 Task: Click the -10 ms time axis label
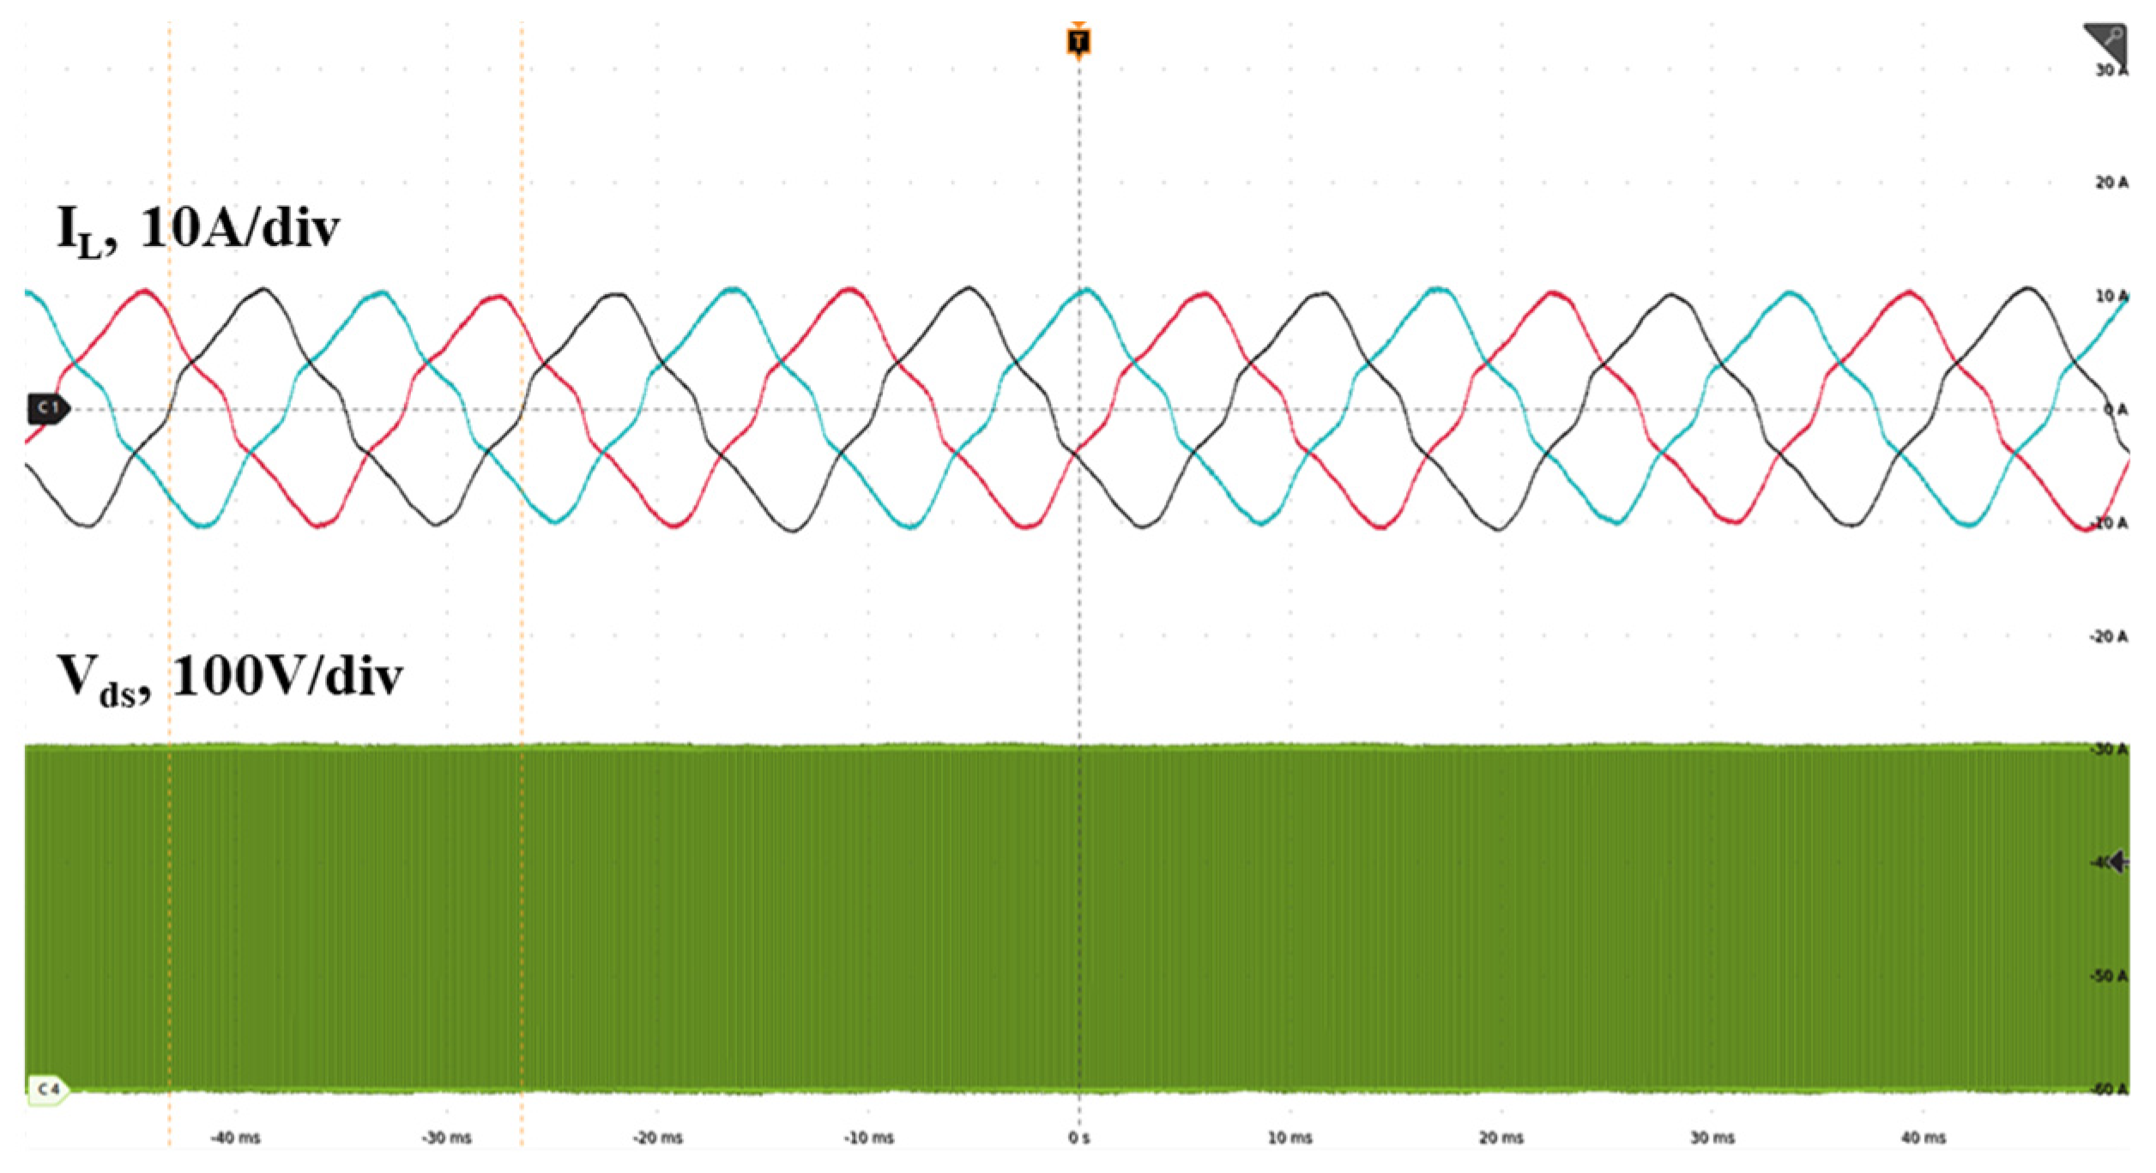(868, 1138)
